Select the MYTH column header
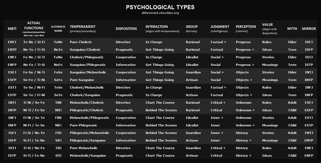The image size is (321, 163). click(x=292, y=29)
